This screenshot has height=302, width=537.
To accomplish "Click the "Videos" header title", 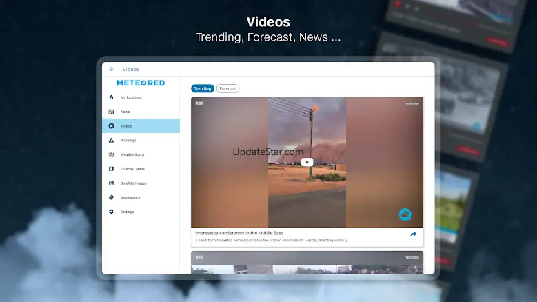I will (x=130, y=69).
